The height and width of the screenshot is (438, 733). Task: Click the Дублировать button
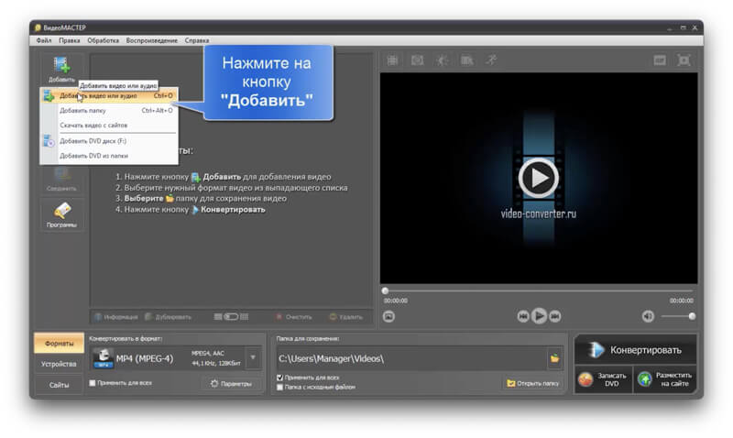click(169, 317)
